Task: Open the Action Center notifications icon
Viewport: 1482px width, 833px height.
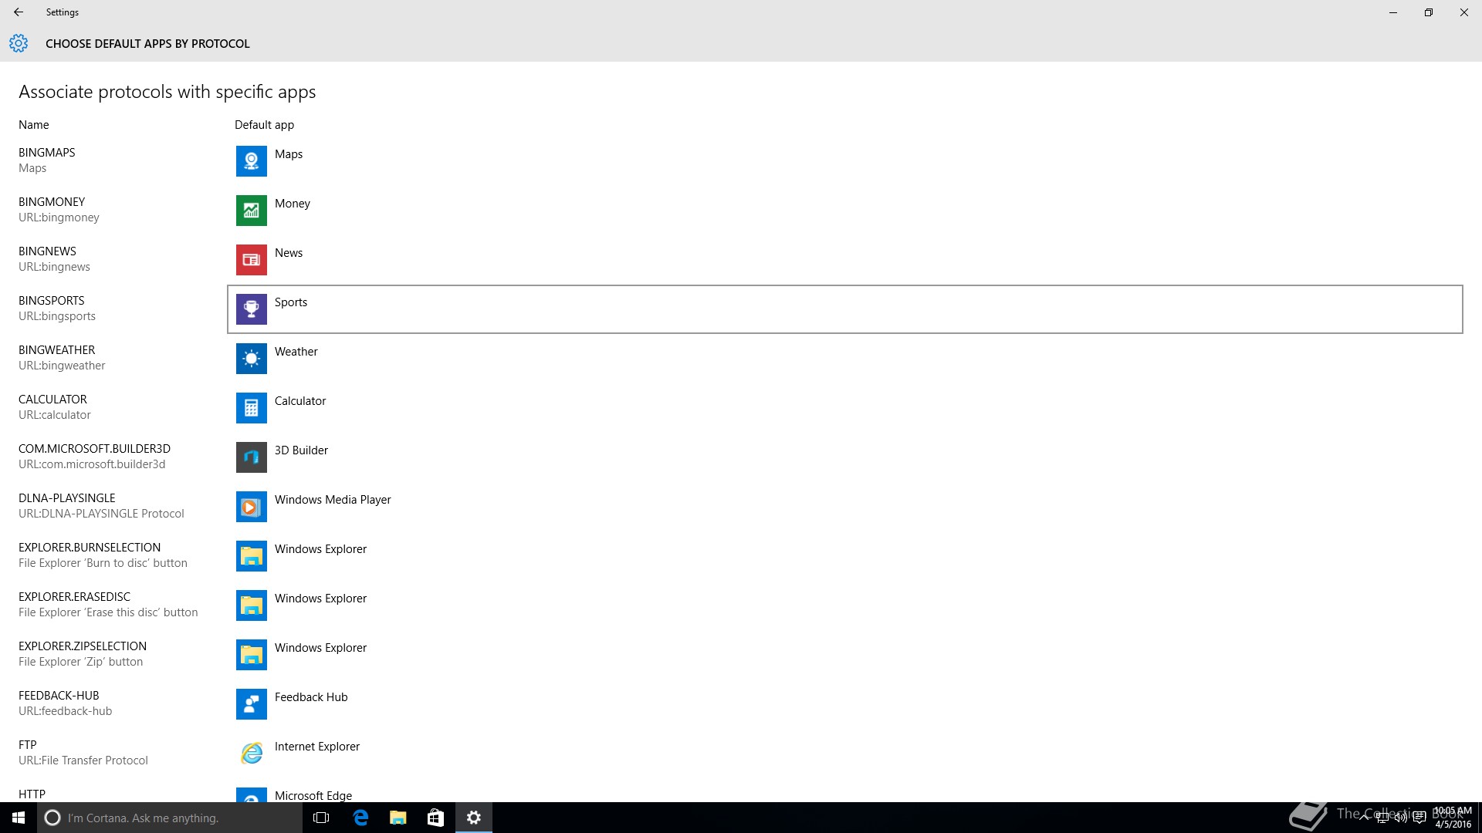Action: coord(1419,818)
